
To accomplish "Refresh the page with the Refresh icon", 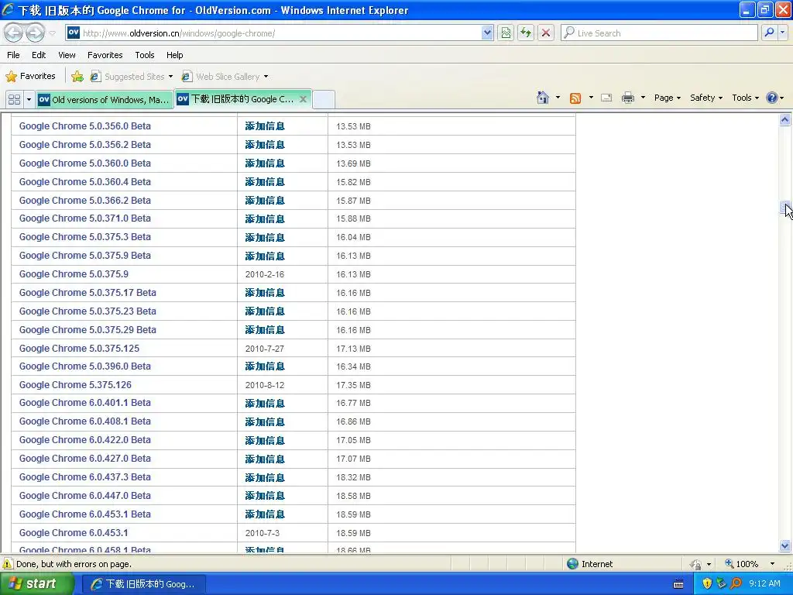I will point(526,33).
